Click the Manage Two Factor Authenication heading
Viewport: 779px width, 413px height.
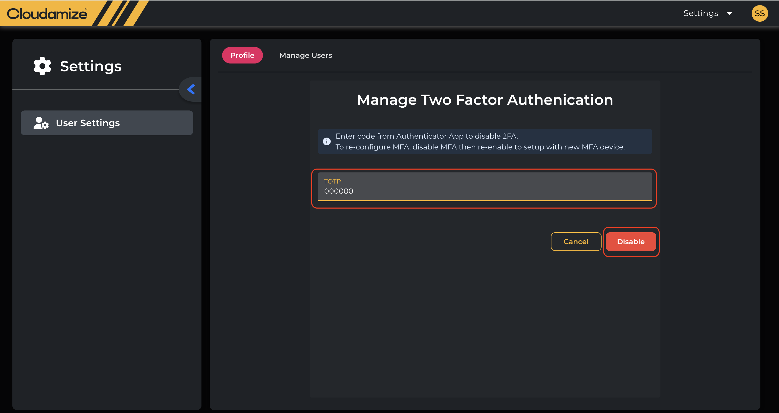[x=485, y=100]
